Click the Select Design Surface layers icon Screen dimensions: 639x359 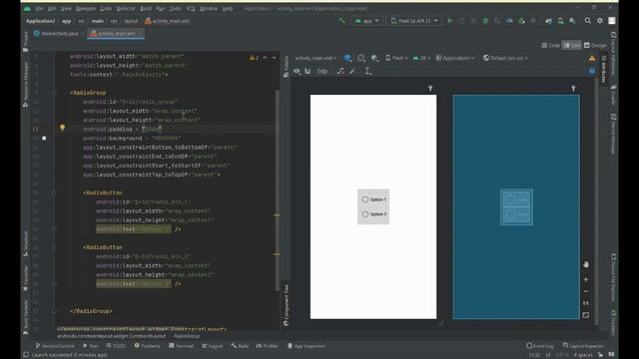pyautogui.click(x=347, y=58)
